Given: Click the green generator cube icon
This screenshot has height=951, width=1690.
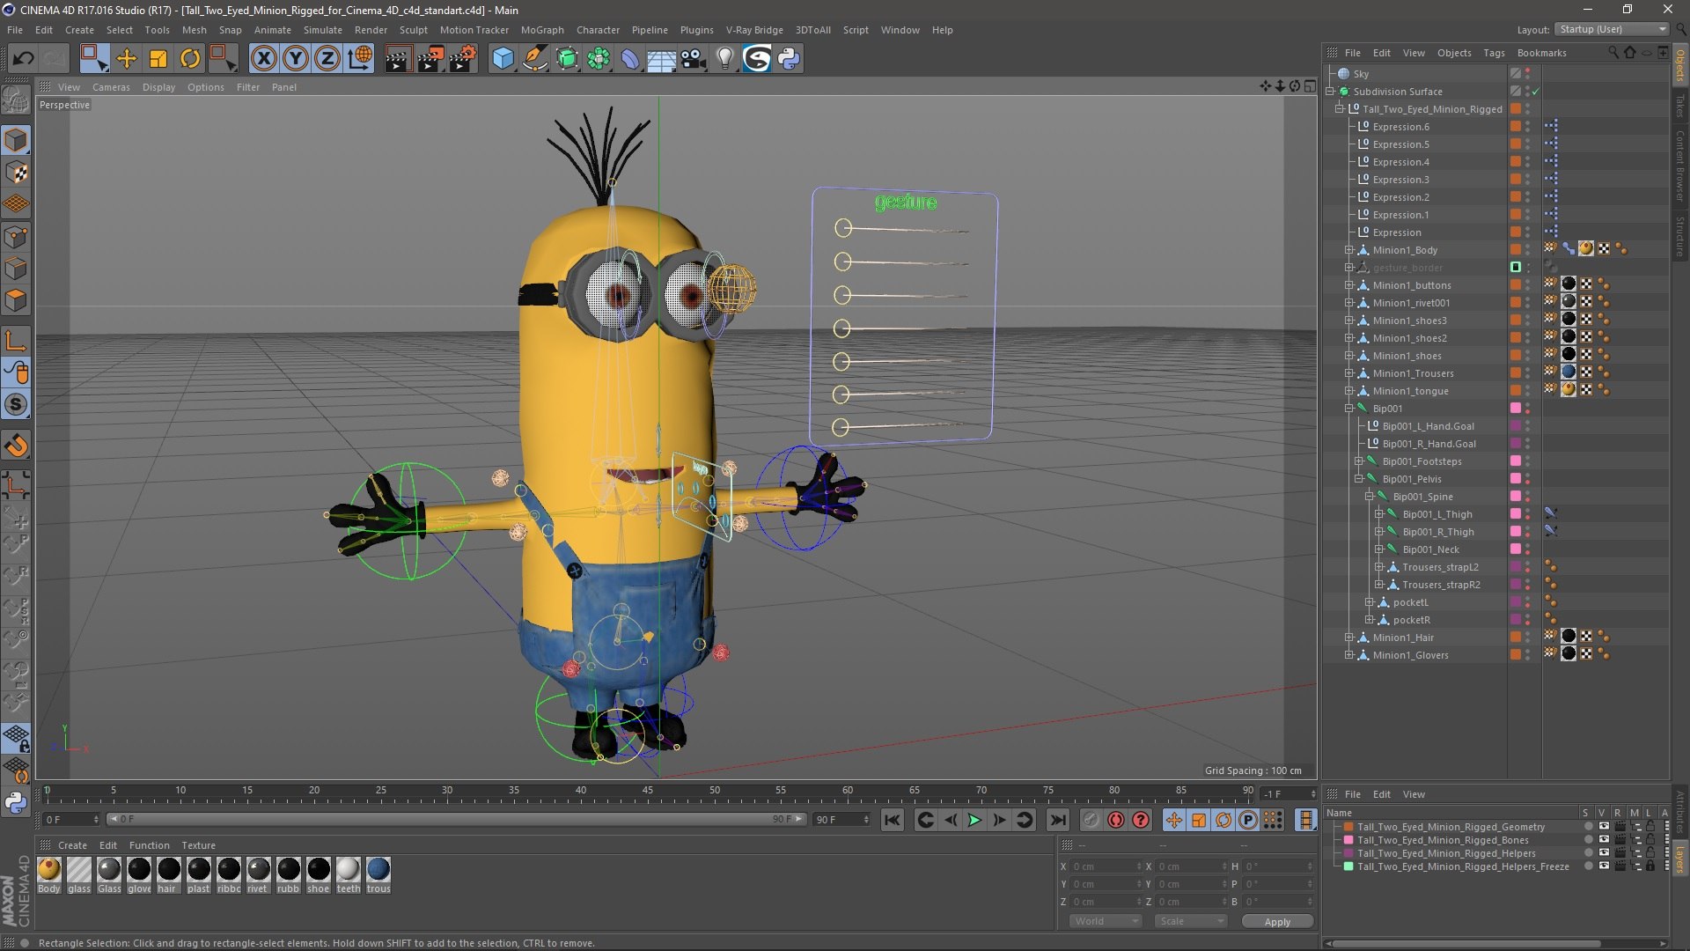Looking at the screenshot, I should pos(567,59).
